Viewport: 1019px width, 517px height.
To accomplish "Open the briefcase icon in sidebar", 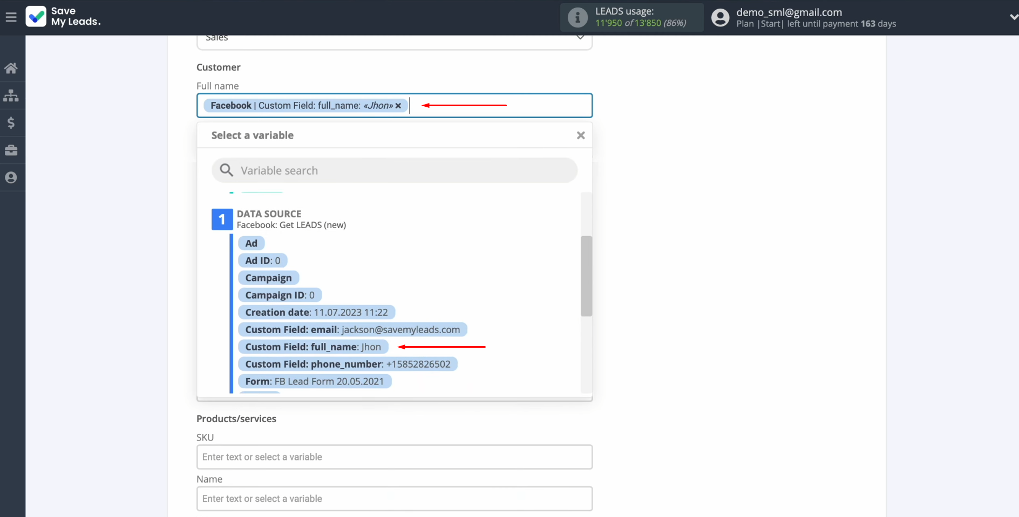I will pos(11,150).
